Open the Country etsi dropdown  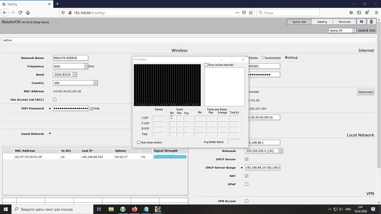75,83
